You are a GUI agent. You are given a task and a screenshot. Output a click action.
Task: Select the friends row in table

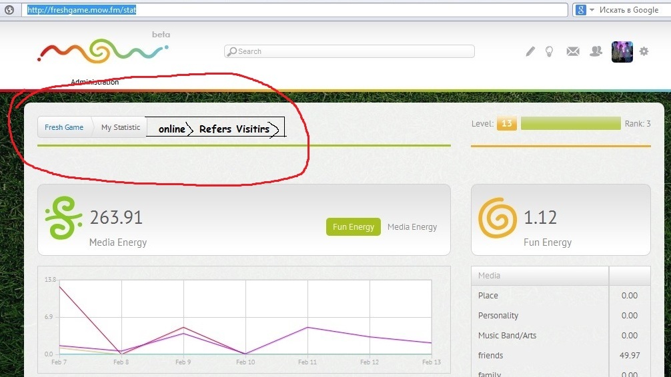tap(560, 355)
